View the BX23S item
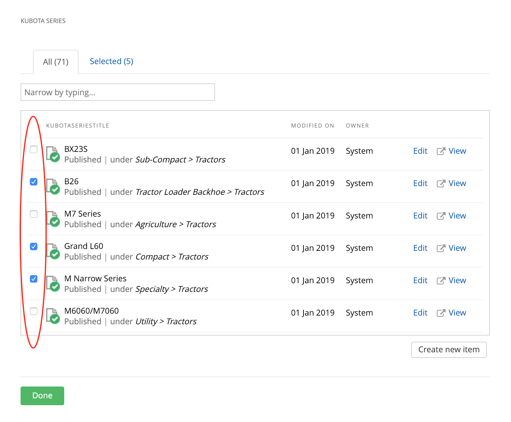The width and height of the screenshot is (511, 422). [457, 151]
